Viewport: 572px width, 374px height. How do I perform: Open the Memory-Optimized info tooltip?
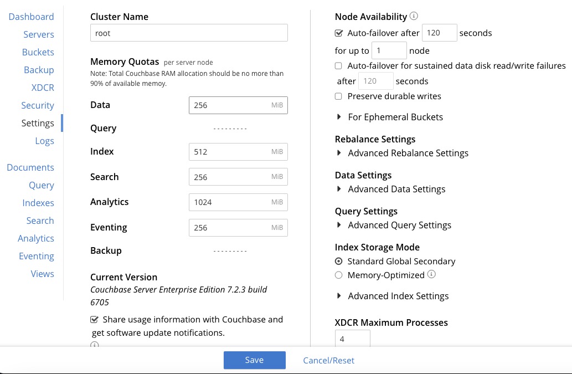click(431, 275)
